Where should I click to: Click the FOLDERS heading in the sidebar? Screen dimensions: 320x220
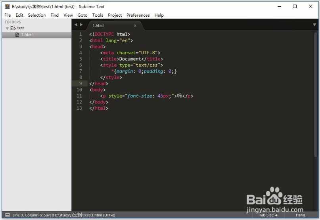(13, 22)
